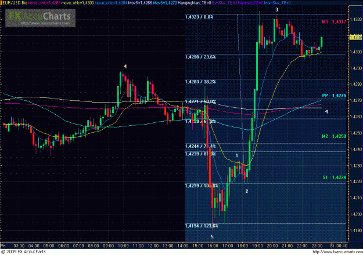Click 23:00 on the time axis
363x255 pixels.
click(x=317, y=246)
